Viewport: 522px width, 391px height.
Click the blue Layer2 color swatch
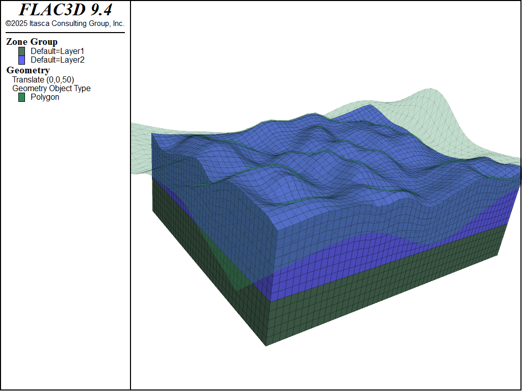(22, 60)
